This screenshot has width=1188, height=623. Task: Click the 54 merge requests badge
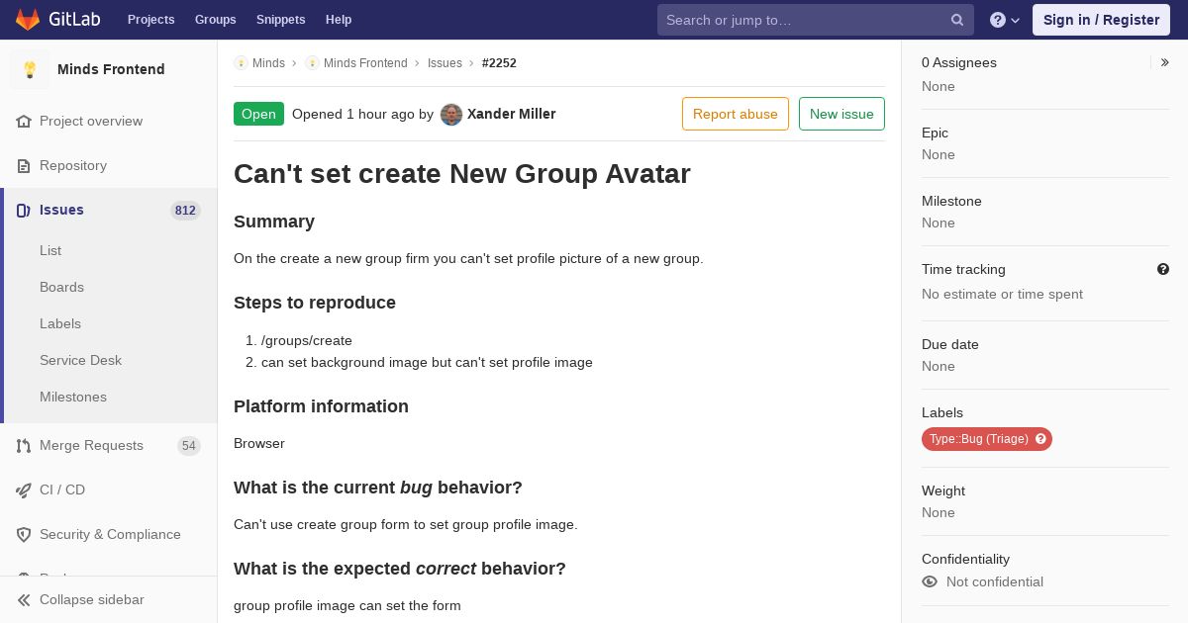pos(189,446)
